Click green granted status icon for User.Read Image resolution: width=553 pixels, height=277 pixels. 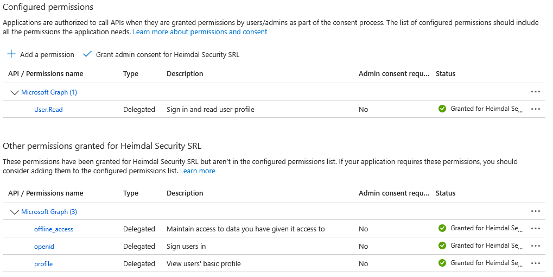(x=442, y=109)
